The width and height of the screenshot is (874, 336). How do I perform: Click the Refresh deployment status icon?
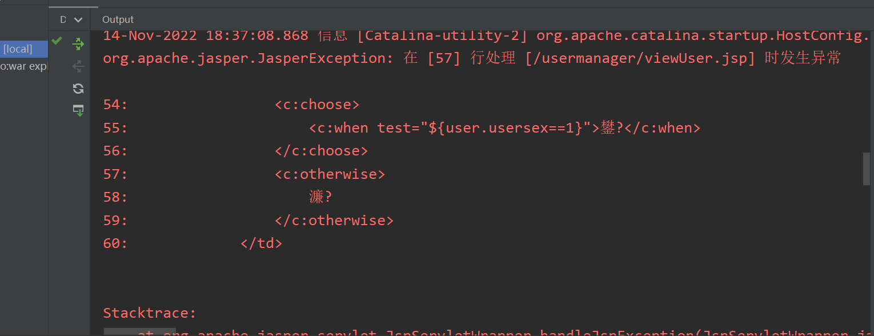[78, 89]
